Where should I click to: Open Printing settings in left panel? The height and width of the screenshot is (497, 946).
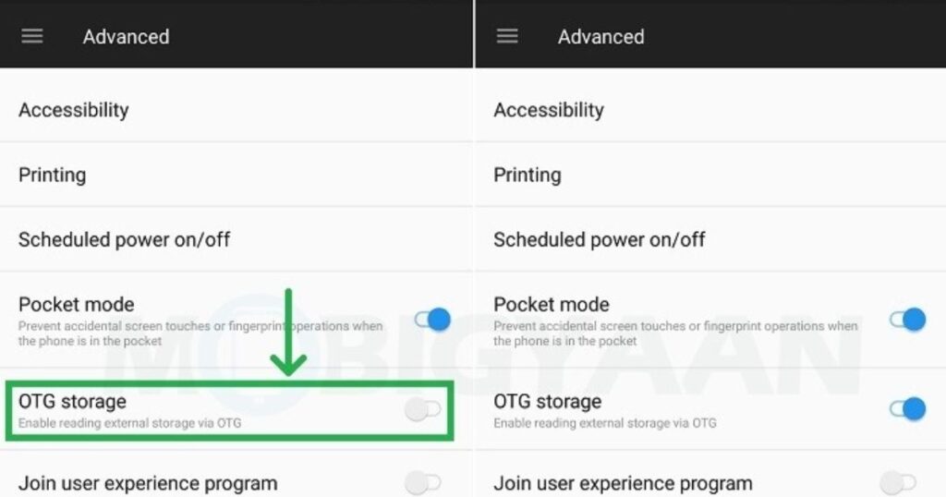[x=53, y=175]
